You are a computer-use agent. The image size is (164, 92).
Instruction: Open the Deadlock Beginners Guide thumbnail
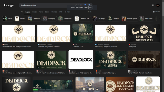[x=144, y=33]
